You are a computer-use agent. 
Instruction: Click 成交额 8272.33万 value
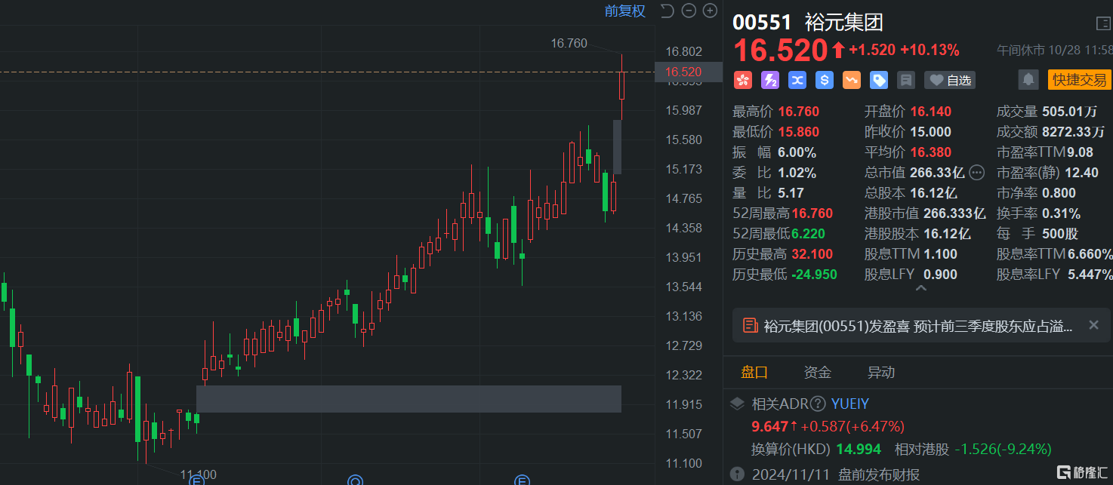click(1072, 132)
